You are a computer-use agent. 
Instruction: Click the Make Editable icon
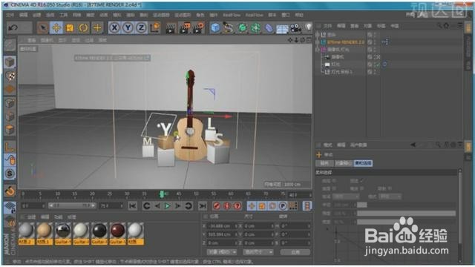point(10,45)
